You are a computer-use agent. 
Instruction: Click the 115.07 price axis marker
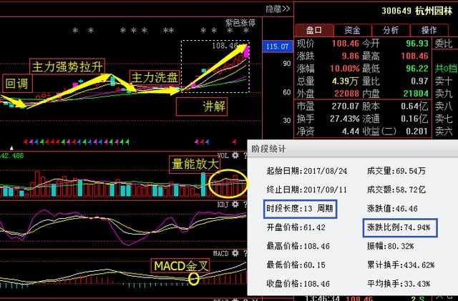(277, 46)
